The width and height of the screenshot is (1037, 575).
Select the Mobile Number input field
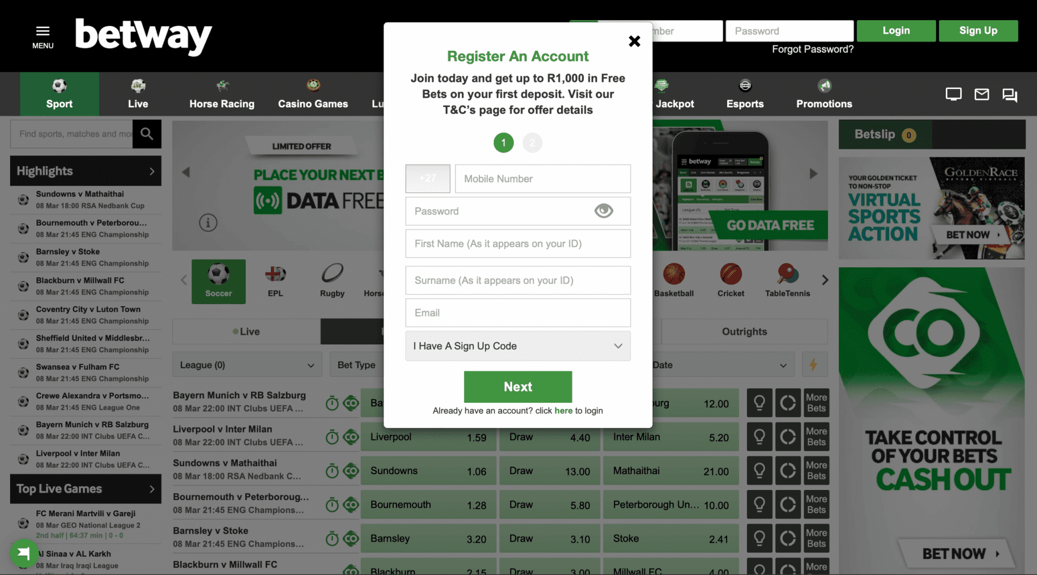point(542,179)
